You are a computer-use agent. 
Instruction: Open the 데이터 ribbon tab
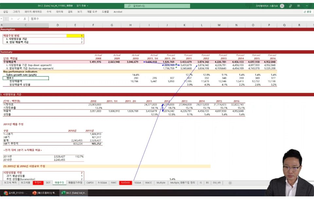point(60,12)
